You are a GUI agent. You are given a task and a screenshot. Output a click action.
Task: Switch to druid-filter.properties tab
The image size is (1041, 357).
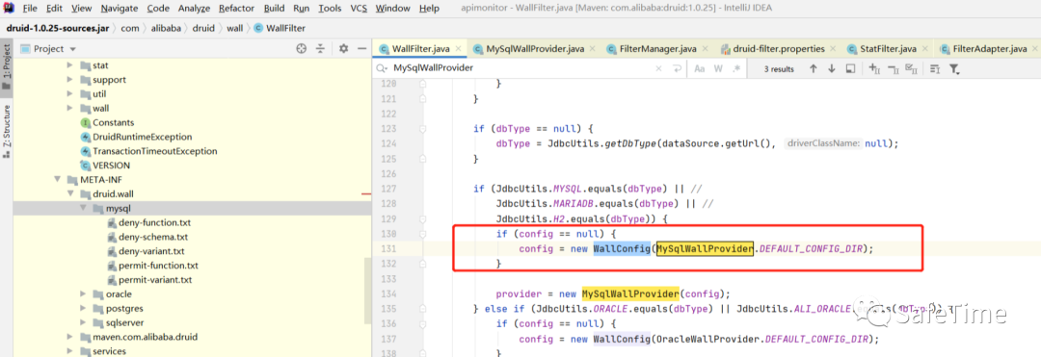(x=779, y=49)
